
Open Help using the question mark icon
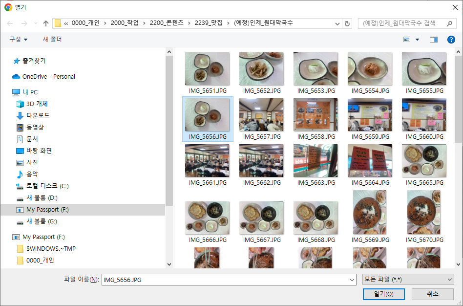click(x=450, y=40)
